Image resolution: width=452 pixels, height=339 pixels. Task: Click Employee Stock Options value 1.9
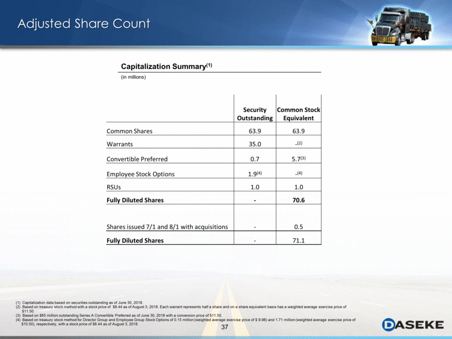point(255,174)
